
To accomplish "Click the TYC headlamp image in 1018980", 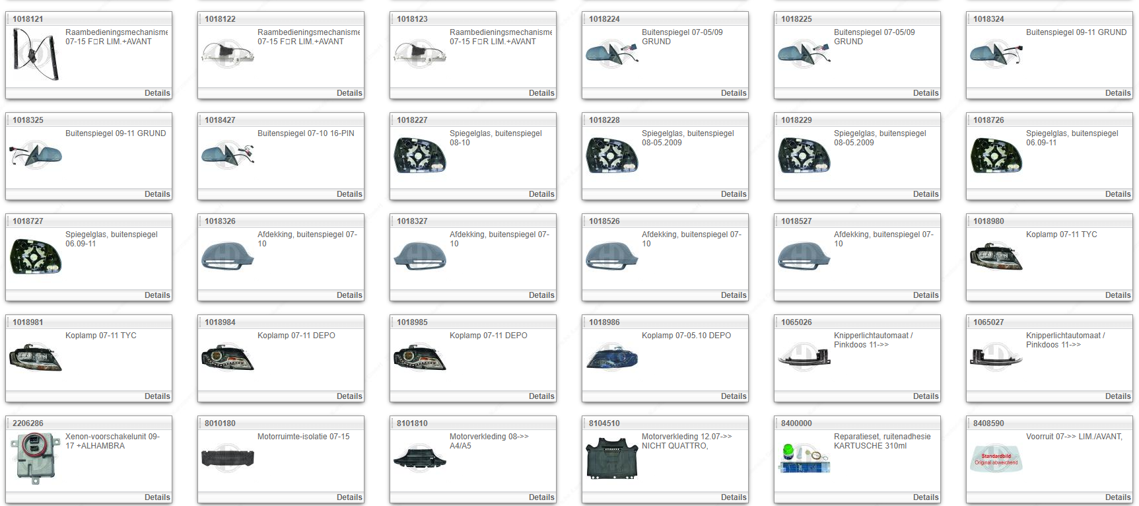I will pyautogui.click(x=996, y=256).
